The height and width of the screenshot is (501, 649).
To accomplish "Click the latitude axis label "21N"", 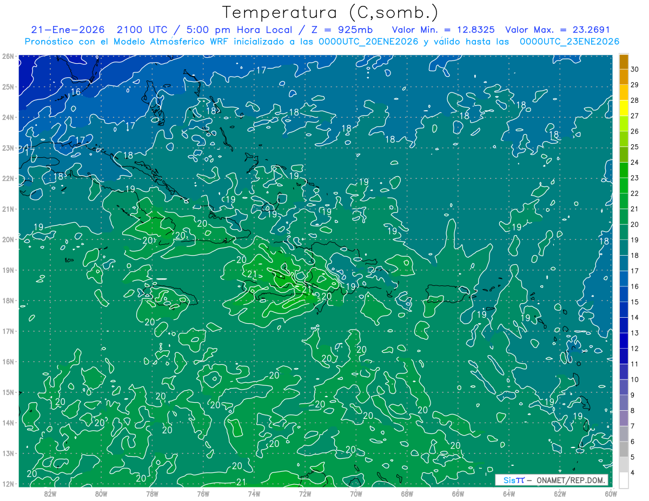I will click(x=8, y=209).
